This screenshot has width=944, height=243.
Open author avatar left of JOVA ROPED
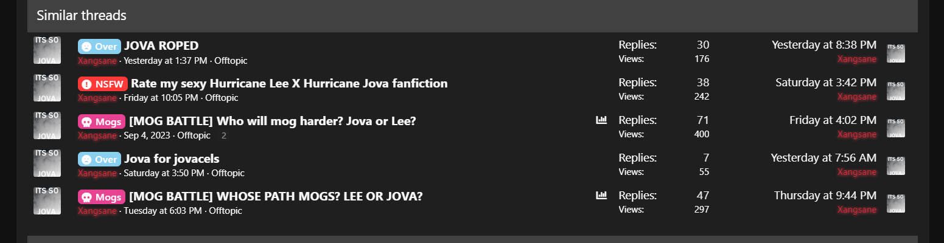click(47, 50)
